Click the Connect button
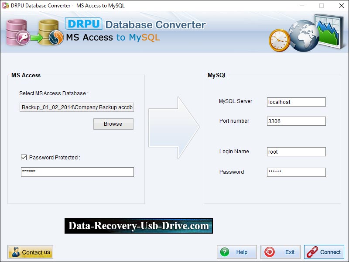Screen dimensions: 349x262 324,252
